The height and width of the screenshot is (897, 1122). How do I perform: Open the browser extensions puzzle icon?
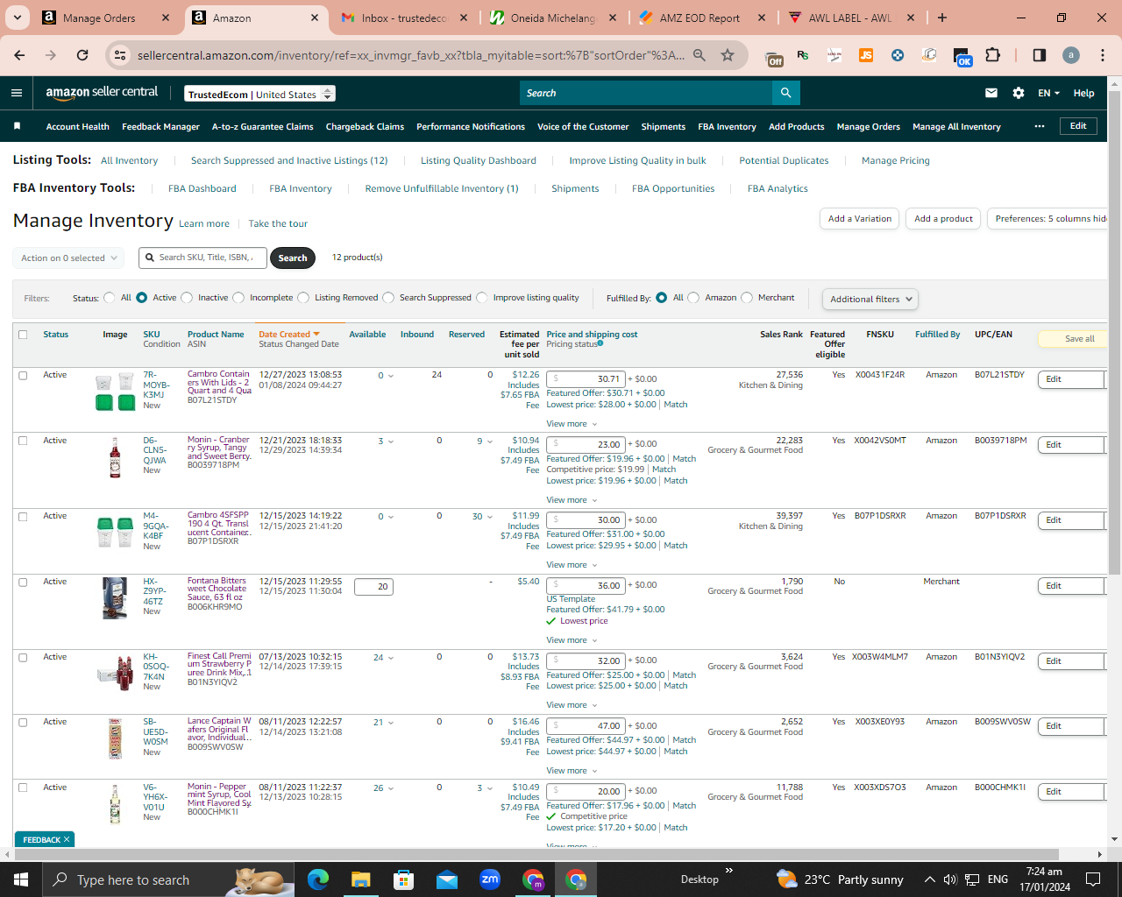[x=992, y=55]
